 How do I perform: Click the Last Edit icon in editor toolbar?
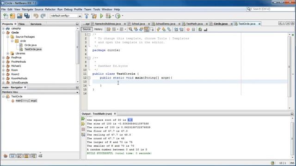point(108,30)
